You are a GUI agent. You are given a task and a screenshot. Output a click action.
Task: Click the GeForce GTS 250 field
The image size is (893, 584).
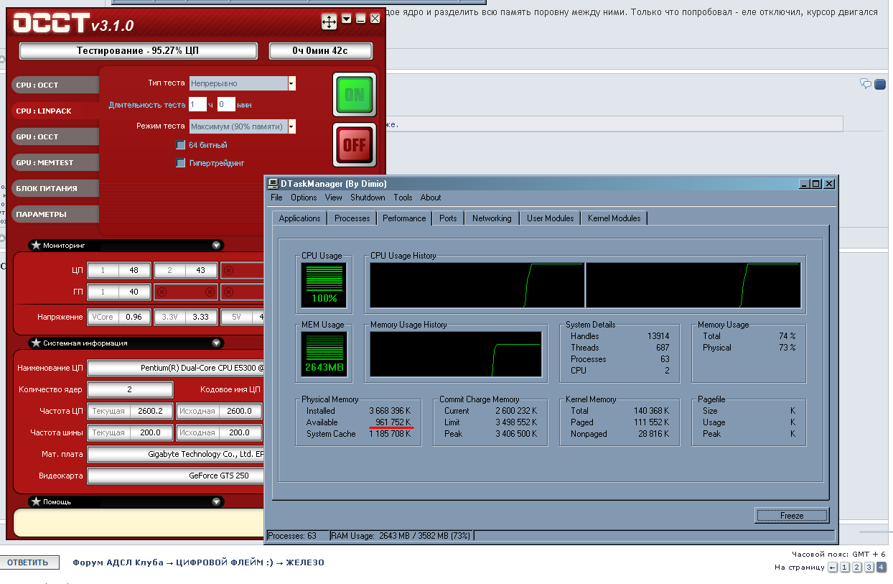(176, 476)
